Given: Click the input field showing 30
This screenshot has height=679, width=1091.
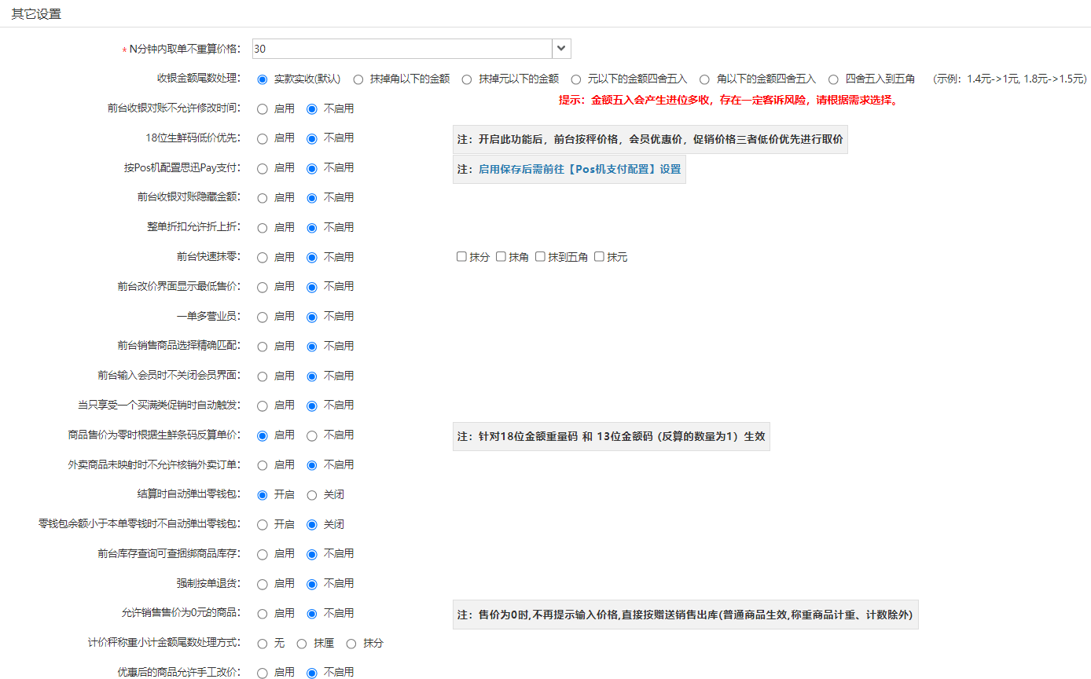Looking at the screenshot, I should click(x=402, y=49).
